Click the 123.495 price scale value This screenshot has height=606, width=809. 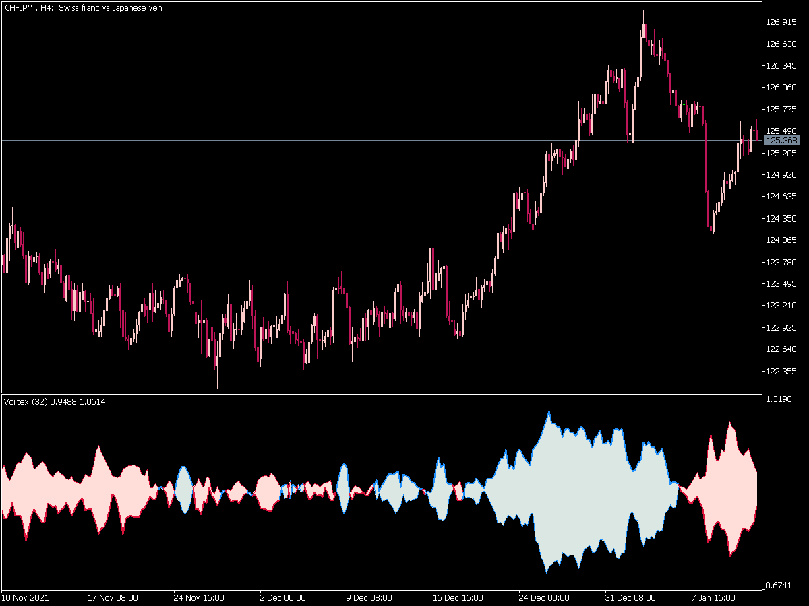(x=782, y=284)
